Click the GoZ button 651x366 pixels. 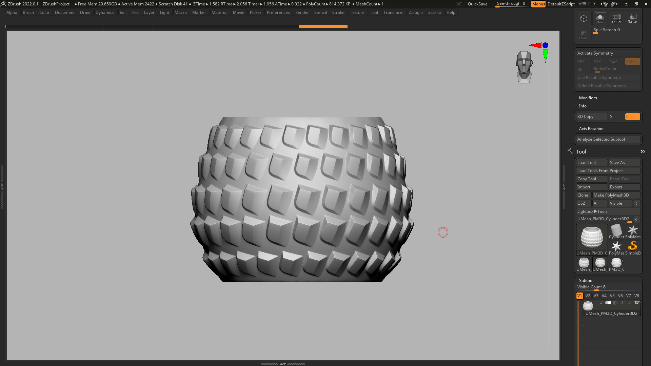point(584,203)
